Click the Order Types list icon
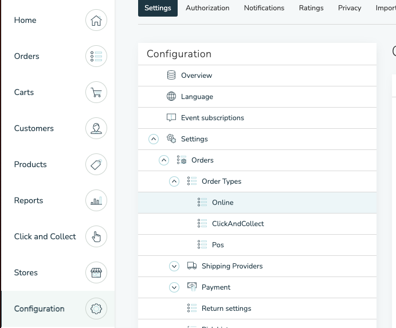Image resolution: width=396 pixels, height=328 pixels. [192, 181]
